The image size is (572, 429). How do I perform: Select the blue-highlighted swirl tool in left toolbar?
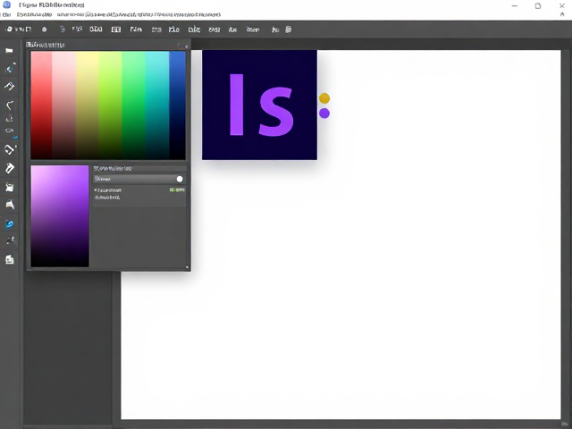(x=10, y=223)
